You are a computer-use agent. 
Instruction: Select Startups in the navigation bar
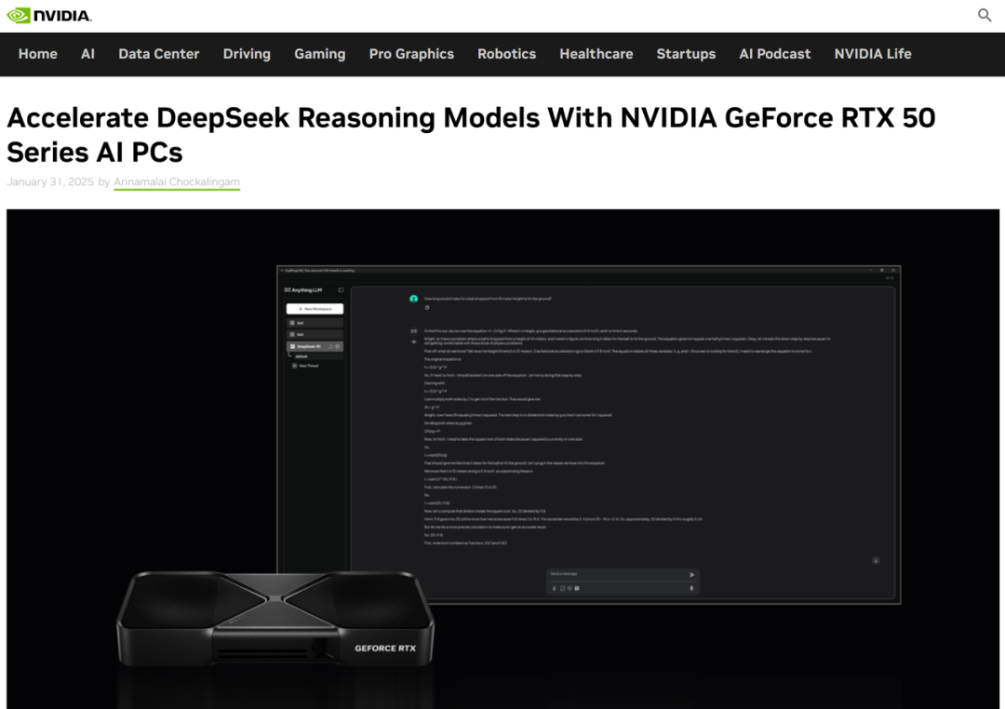(x=686, y=54)
